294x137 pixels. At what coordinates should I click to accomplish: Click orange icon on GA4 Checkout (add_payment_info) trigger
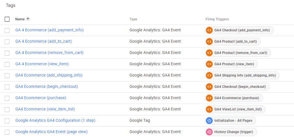209,30
